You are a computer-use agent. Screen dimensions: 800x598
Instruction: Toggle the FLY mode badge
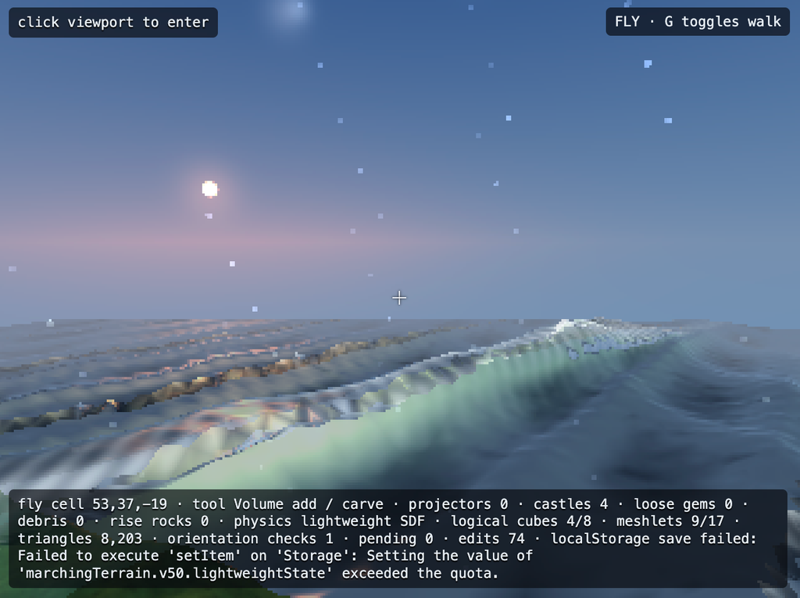pos(698,21)
